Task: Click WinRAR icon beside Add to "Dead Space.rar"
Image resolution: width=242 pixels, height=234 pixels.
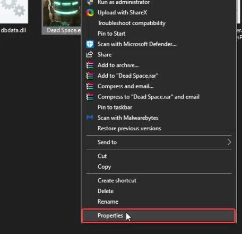Action: click(x=90, y=76)
